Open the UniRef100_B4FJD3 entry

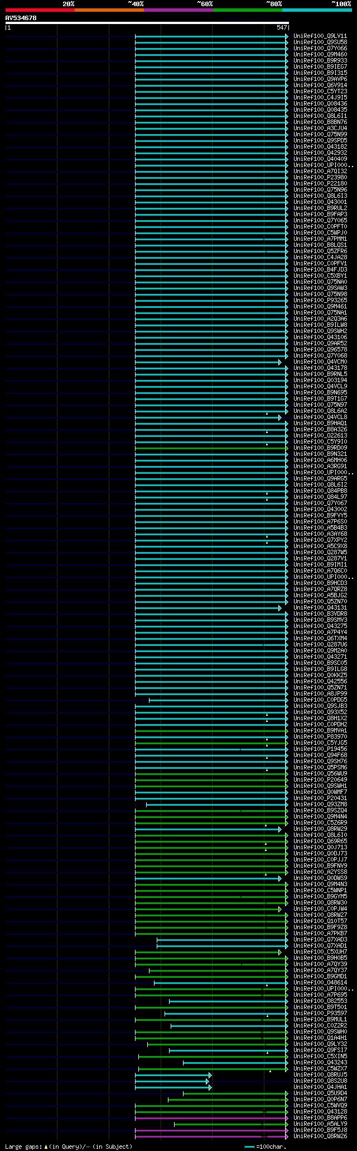[x=320, y=269]
